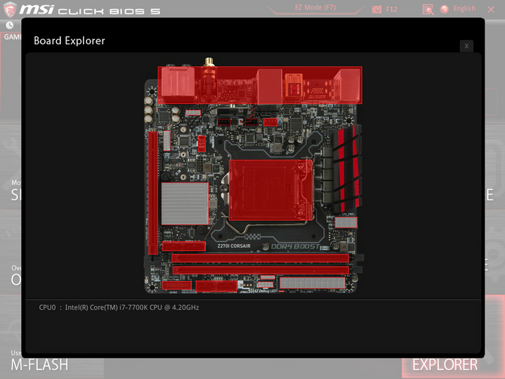Screen dimensions: 505x379
Task: Click the gray 24-pin ATX power connector
Action: [312, 283]
